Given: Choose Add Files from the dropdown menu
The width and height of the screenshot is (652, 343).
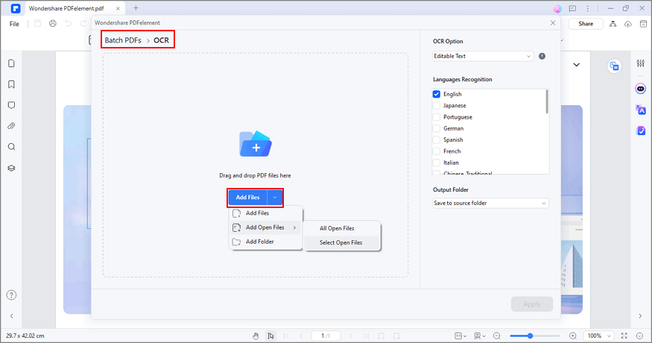Looking at the screenshot, I should tap(265, 213).
